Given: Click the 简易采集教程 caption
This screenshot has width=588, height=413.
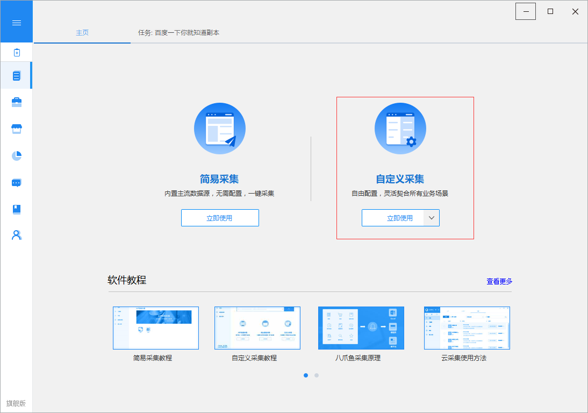Looking at the screenshot, I should (153, 358).
